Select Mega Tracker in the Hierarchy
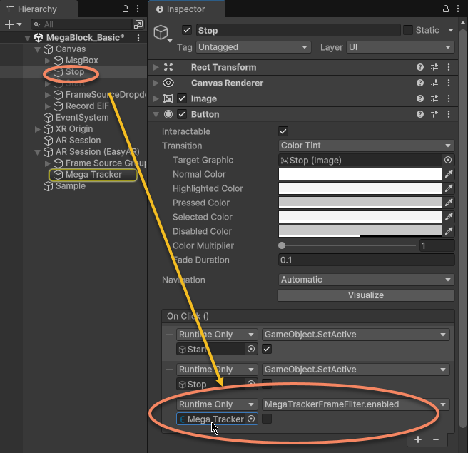This screenshot has height=453, width=468. pyautogui.click(x=93, y=175)
